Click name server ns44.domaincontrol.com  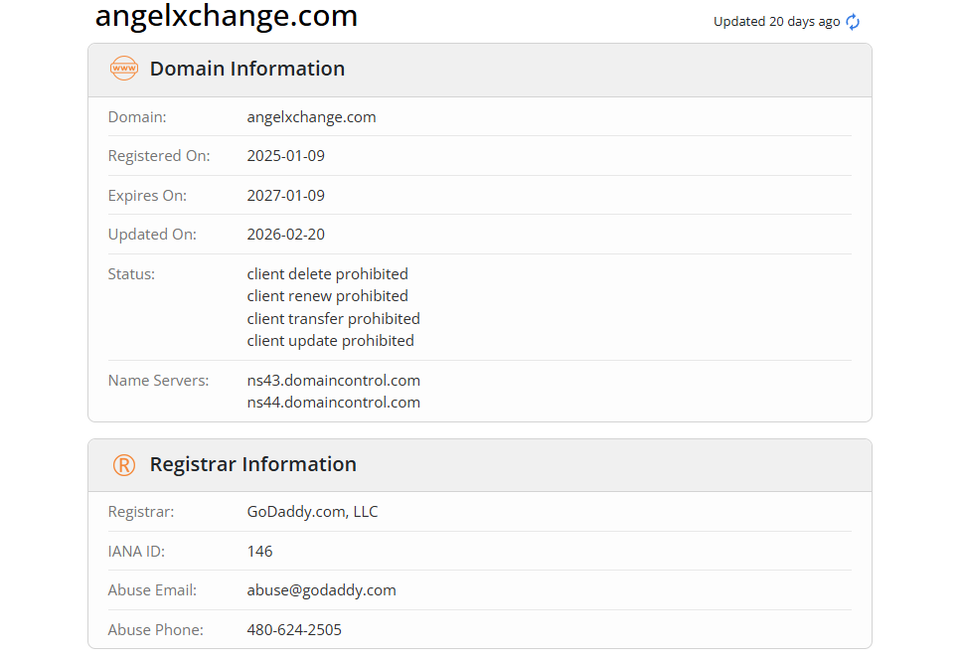click(x=333, y=403)
